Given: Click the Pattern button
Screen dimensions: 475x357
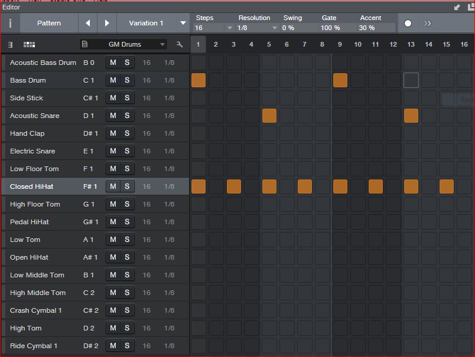Looking at the screenshot, I should (x=49, y=23).
